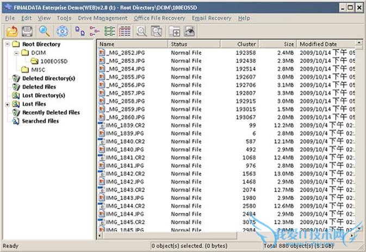This screenshot has width=366, height=252.
Task: Open the Office File Recovery menu
Action: [x=159, y=18]
